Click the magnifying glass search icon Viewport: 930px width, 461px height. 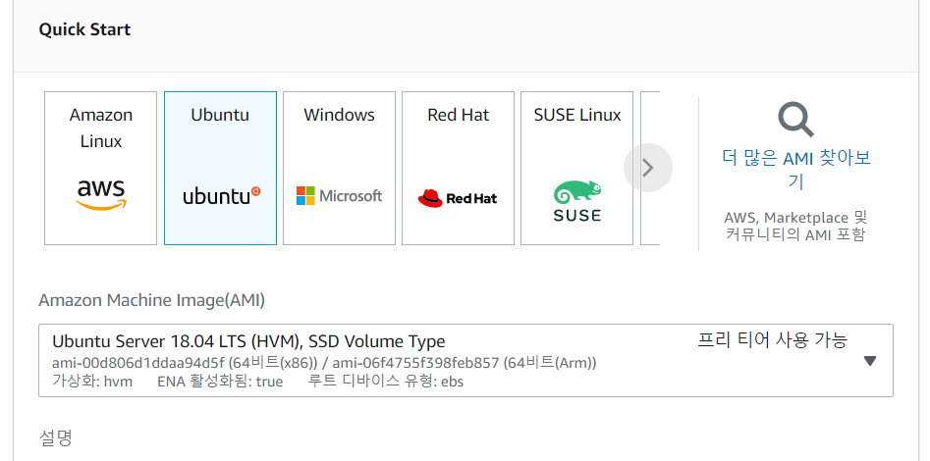pyautogui.click(x=796, y=120)
